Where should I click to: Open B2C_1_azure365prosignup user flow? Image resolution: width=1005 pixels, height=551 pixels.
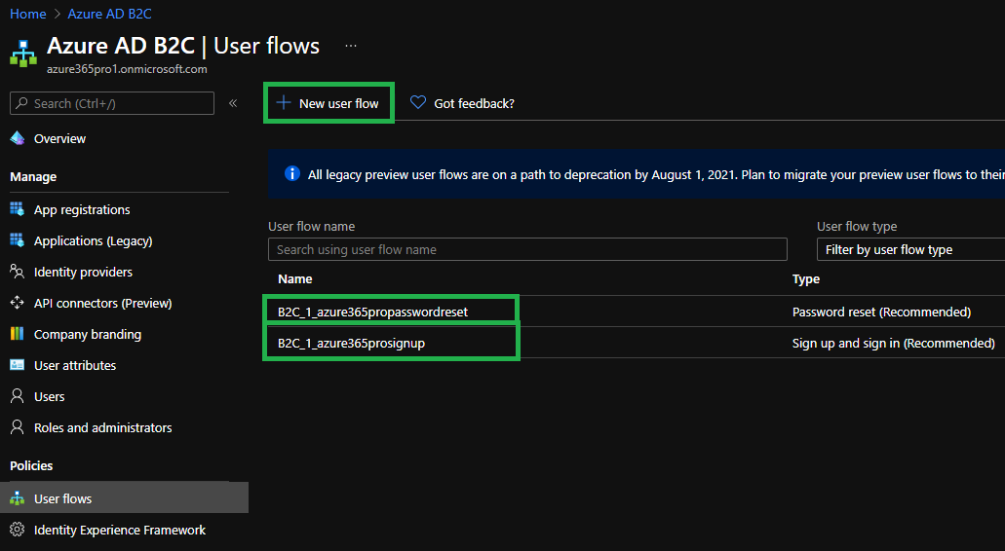coord(351,343)
